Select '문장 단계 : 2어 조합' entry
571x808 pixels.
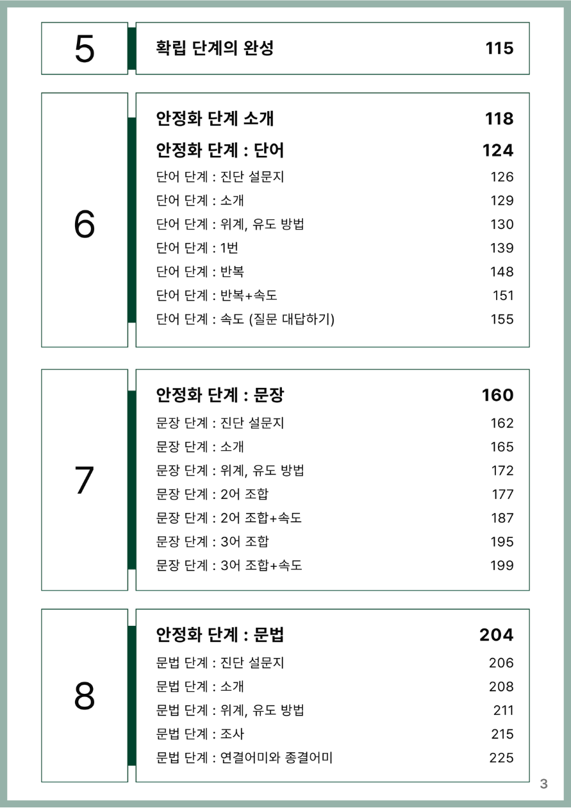tap(212, 494)
